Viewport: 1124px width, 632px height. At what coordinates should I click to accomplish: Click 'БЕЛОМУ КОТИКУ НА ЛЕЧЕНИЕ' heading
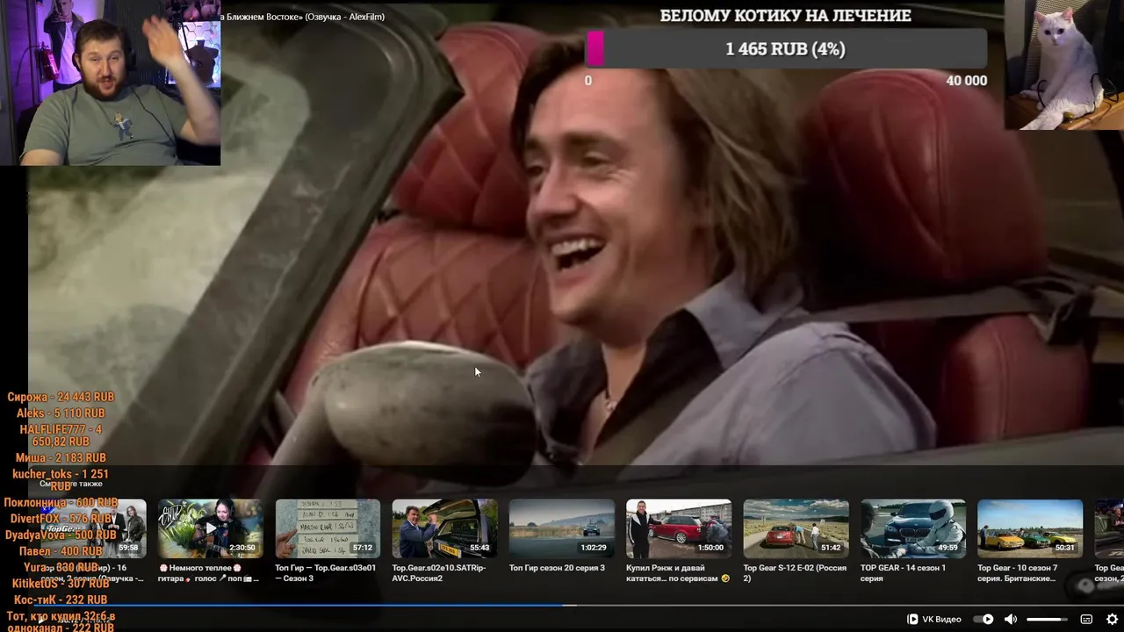[x=786, y=15]
